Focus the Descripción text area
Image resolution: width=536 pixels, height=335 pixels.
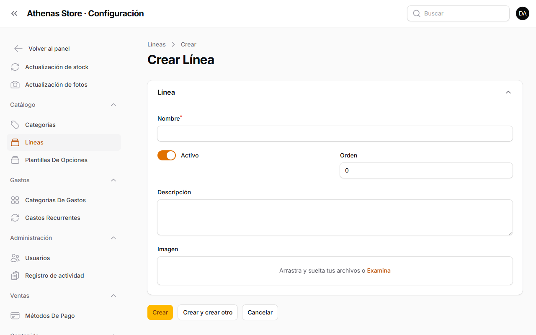(x=335, y=217)
